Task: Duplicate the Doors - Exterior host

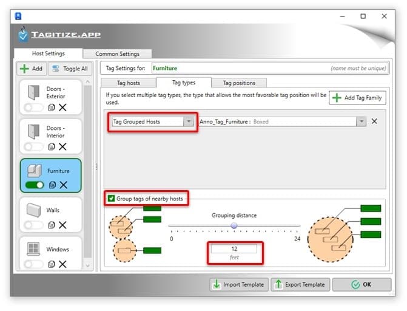Action: coord(52,108)
